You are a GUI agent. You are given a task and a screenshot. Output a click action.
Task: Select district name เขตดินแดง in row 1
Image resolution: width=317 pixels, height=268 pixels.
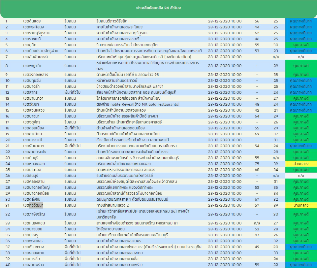click(x=32, y=21)
